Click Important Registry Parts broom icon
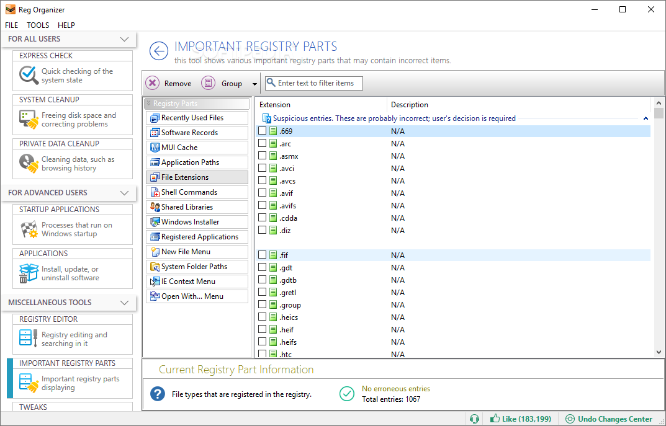The height and width of the screenshot is (426, 666). (x=29, y=383)
